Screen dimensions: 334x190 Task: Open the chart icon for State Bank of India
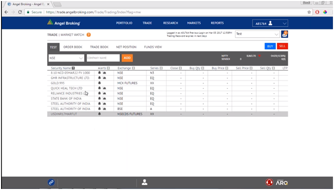click(104, 98)
